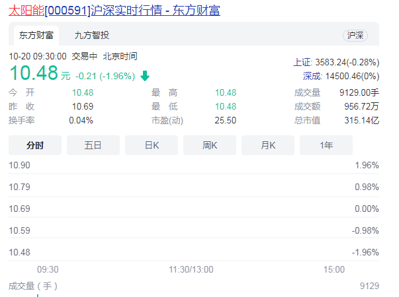The height and width of the screenshot is (297, 399).
Task: Click the 今开 value 10.48
Action: point(83,92)
